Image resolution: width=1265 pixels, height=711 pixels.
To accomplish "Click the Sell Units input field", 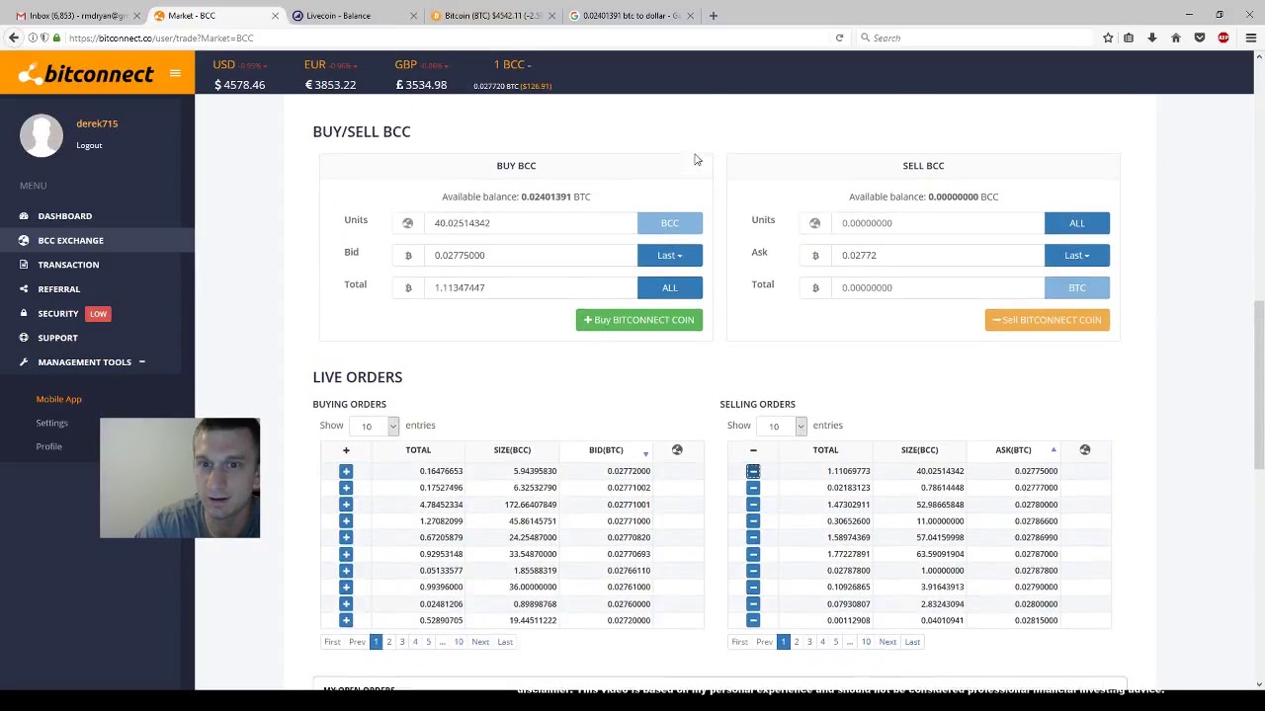I will (x=938, y=223).
